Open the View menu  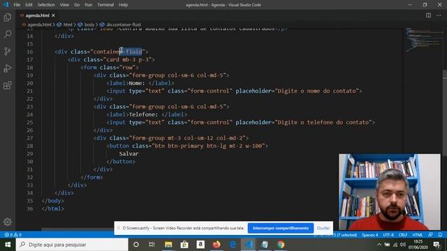coord(64,5)
